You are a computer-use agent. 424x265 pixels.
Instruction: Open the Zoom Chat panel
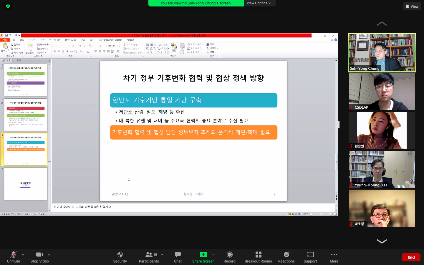point(178,257)
